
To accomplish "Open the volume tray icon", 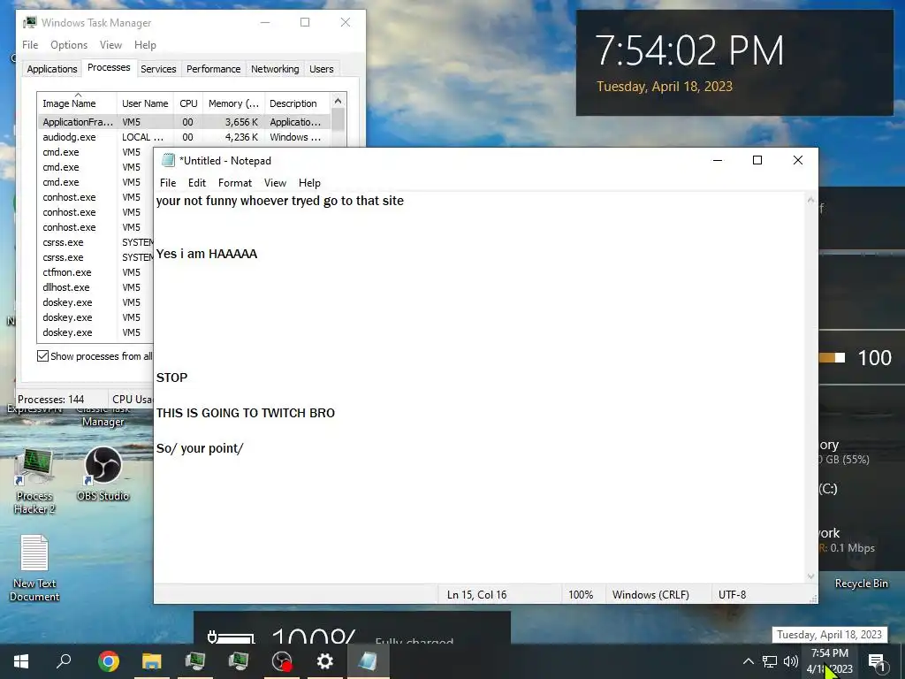I will click(x=791, y=661).
